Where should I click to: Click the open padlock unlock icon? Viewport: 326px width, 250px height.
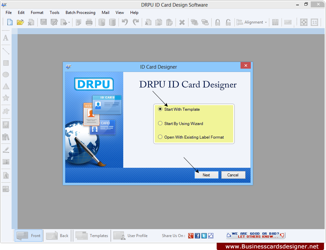pyautogui.click(x=228, y=22)
